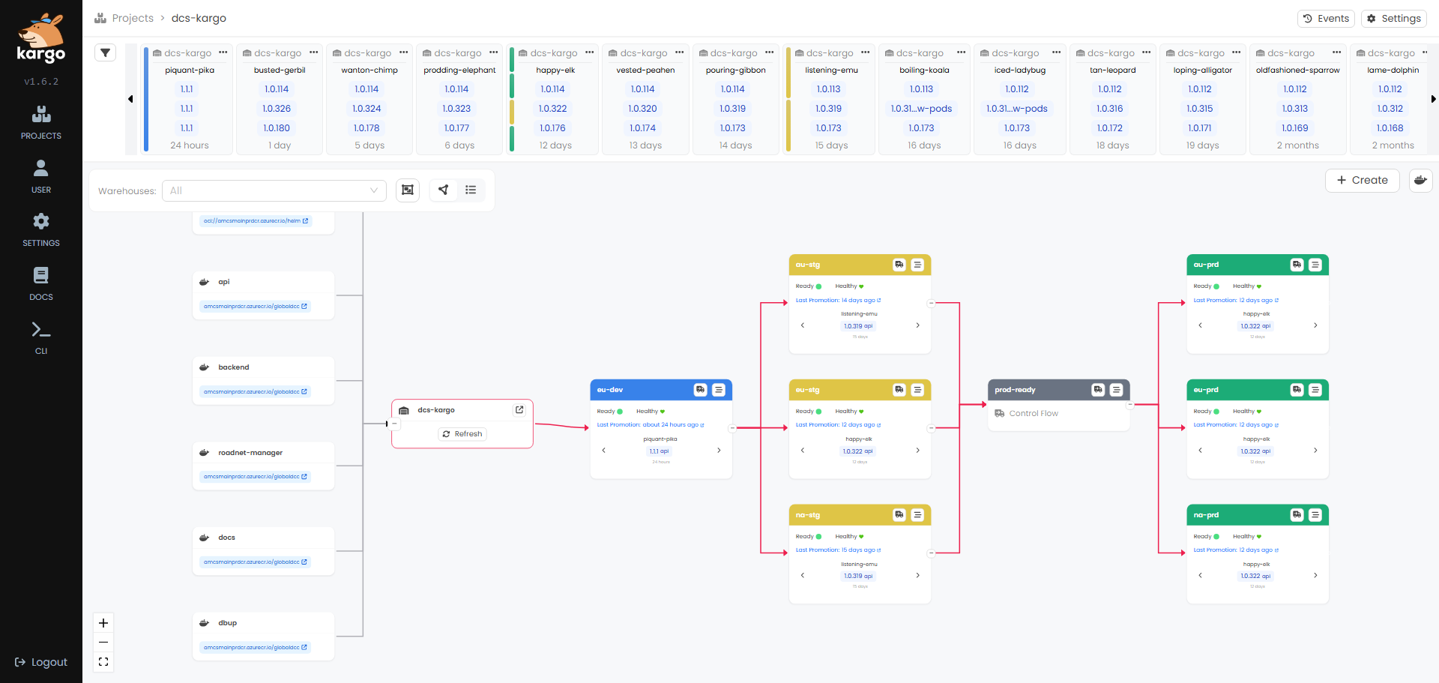
Task: Refresh the dcs-kargo warehouse
Action: tap(462, 434)
